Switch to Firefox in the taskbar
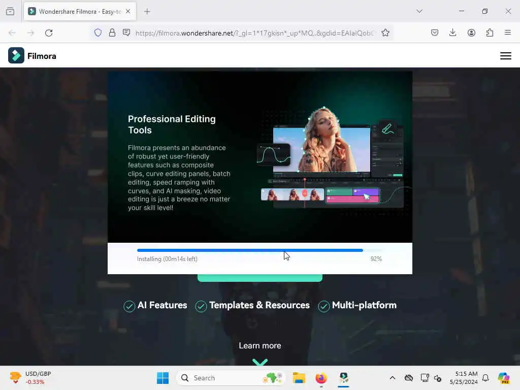Screen dimensions: 520x390 (x=321, y=378)
